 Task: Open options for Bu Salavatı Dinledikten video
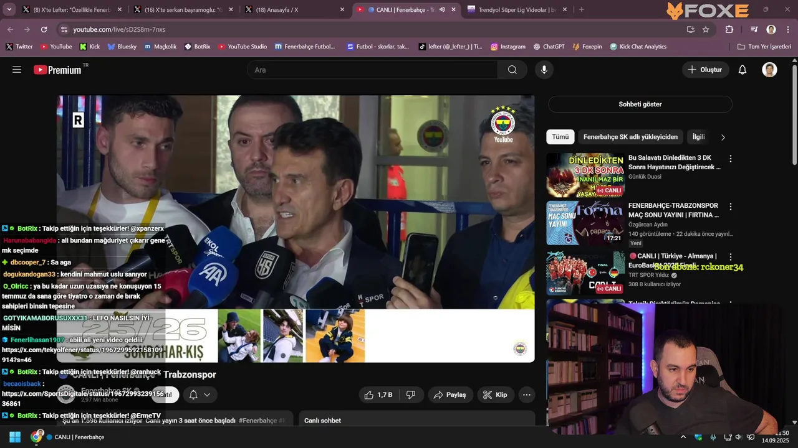[731, 159]
